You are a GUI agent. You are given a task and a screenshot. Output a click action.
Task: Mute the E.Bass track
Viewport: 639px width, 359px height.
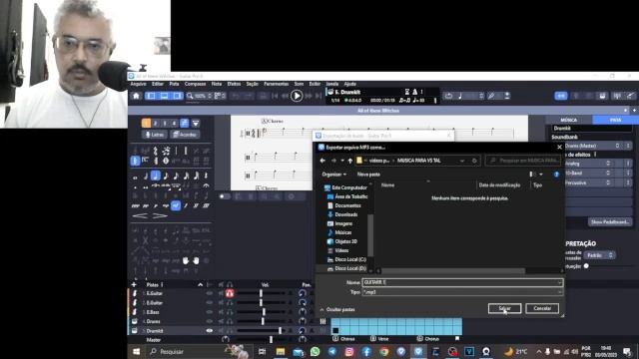coord(221,312)
